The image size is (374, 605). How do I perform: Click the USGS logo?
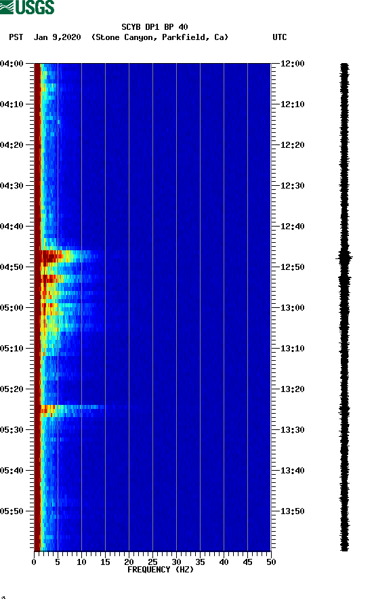coord(27,7)
